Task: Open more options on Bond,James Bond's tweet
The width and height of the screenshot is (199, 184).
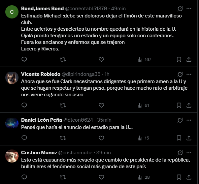Action: coord(189,9)
